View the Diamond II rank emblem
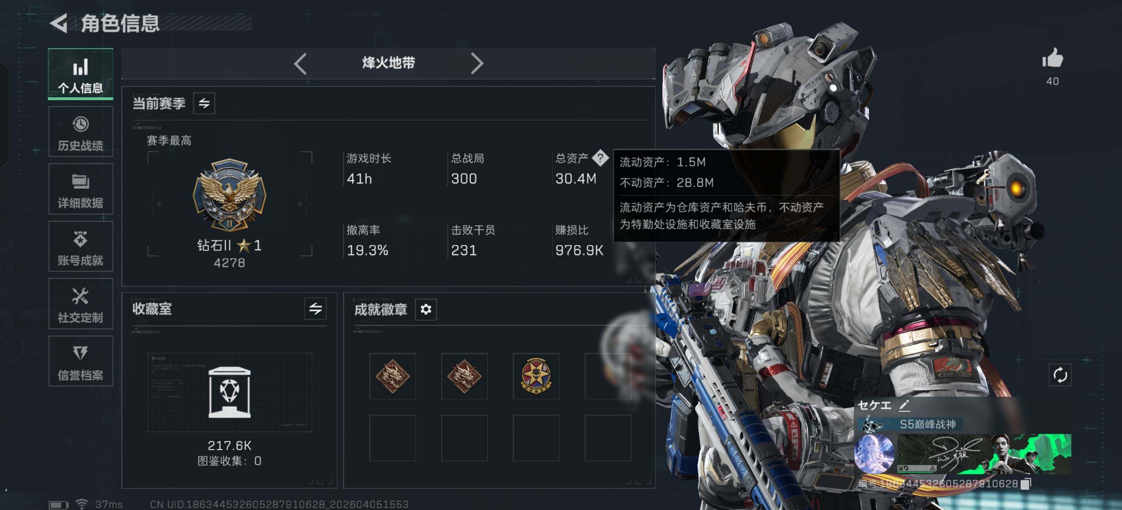Screen dimensions: 1122x510 tap(229, 195)
